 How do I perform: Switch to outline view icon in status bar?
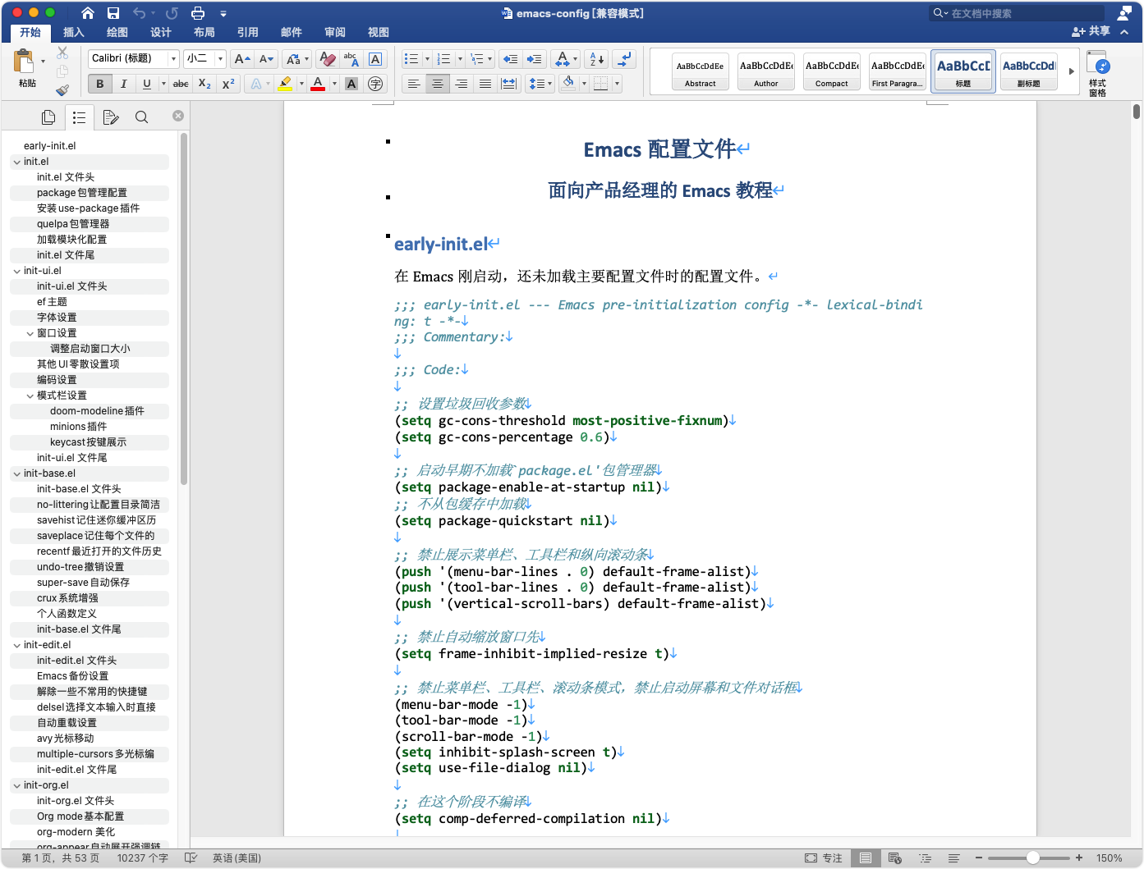(x=926, y=858)
